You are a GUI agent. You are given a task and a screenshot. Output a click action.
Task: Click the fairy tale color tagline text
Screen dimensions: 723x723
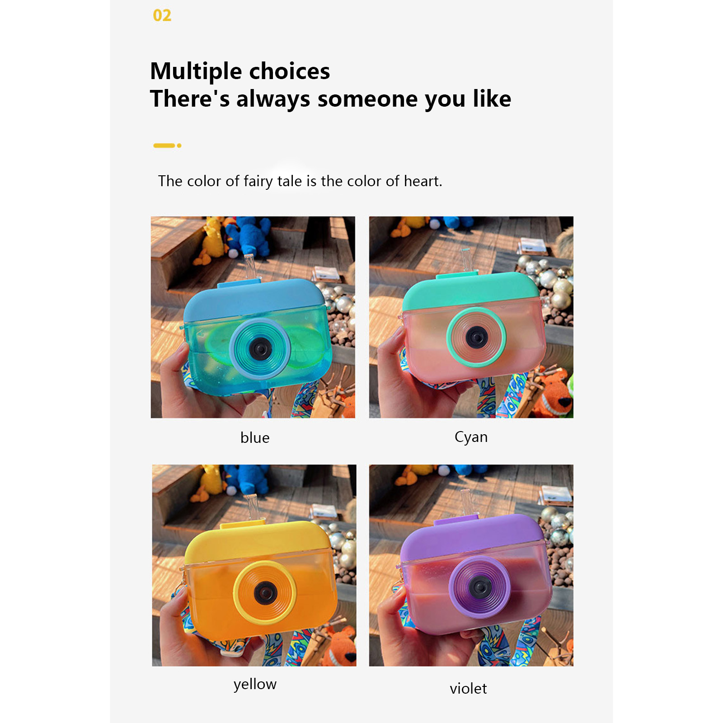[300, 181]
